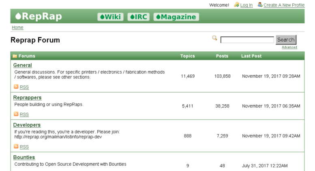This screenshot has width=315, height=171.
Task: Open the RSS link under Developers
Action: tap(24, 147)
